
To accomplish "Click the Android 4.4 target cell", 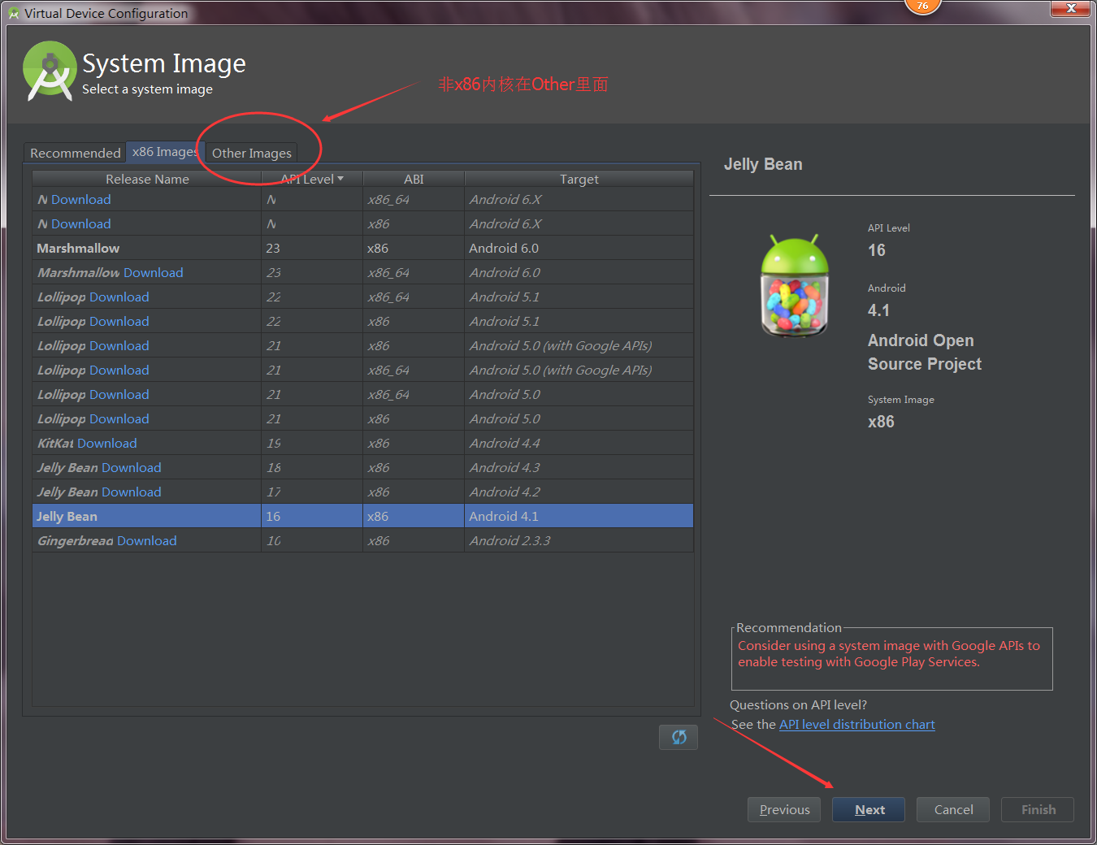I will [x=579, y=443].
